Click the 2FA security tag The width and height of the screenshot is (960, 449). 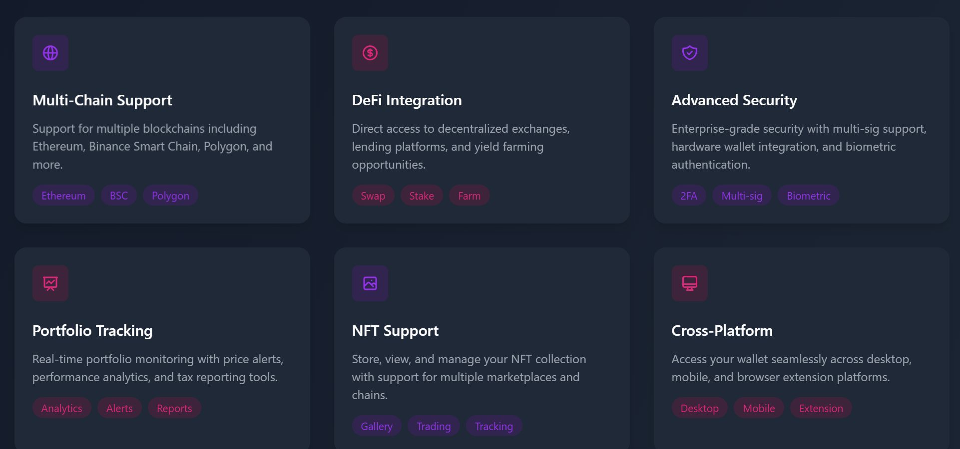click(x=689, y=196)
